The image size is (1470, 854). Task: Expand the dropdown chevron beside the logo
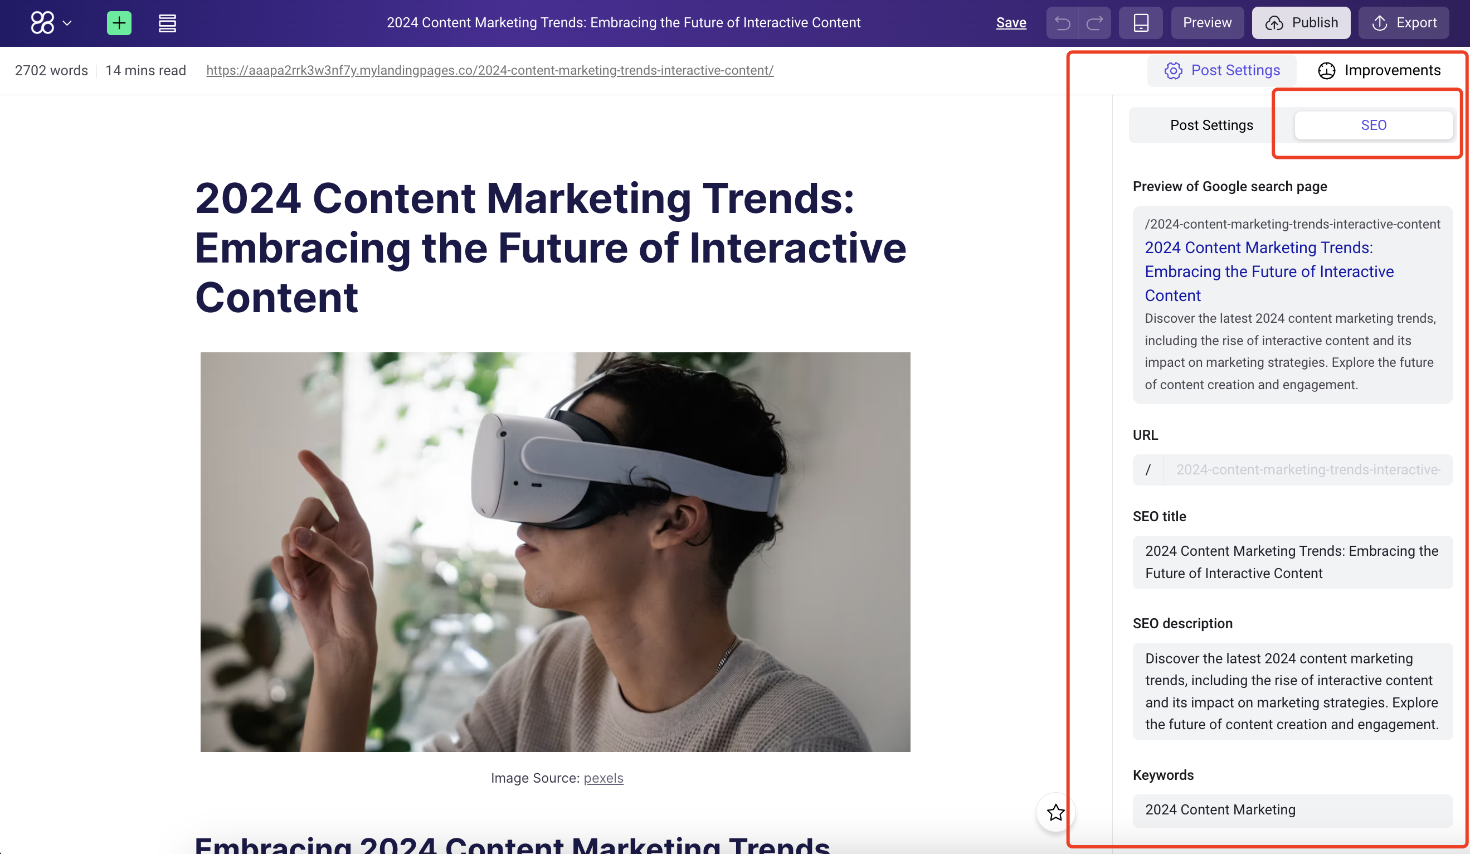click(x=67, y=23)
